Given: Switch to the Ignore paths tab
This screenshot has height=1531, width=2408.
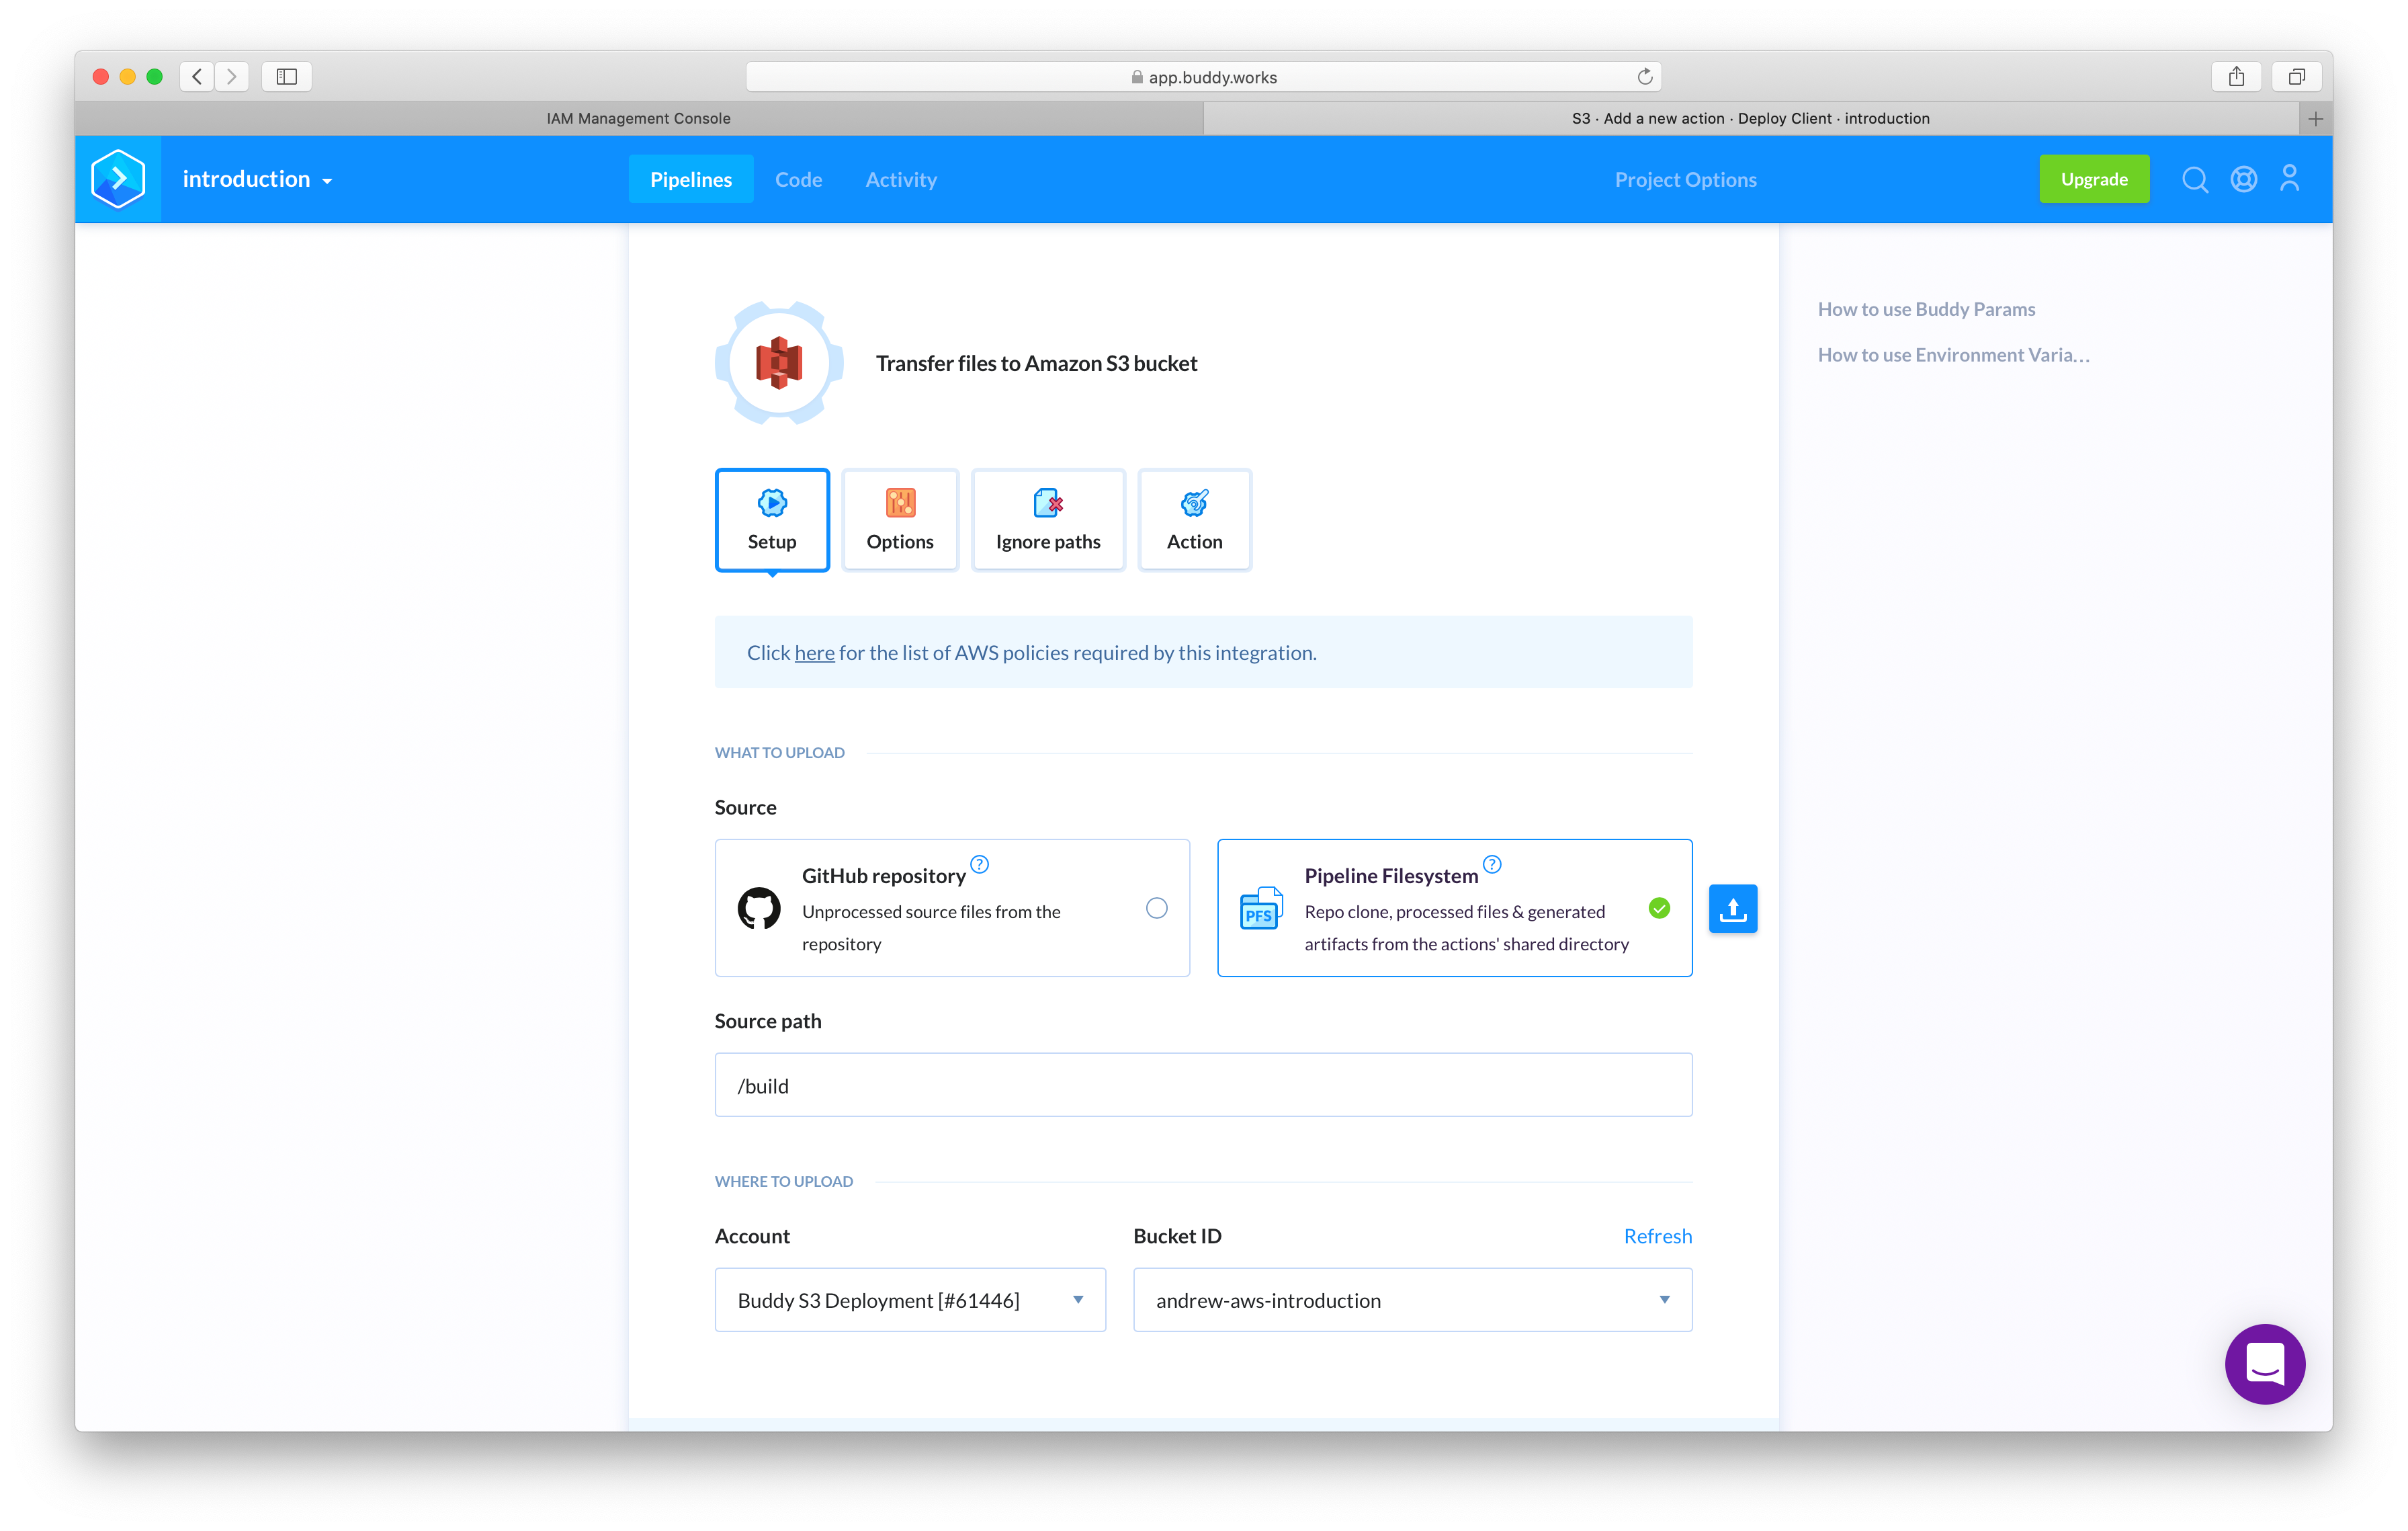Looking at the screenshot, I should point(1047,520).
